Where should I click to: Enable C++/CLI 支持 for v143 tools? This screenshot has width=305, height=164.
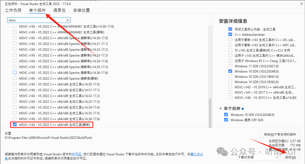230,50
